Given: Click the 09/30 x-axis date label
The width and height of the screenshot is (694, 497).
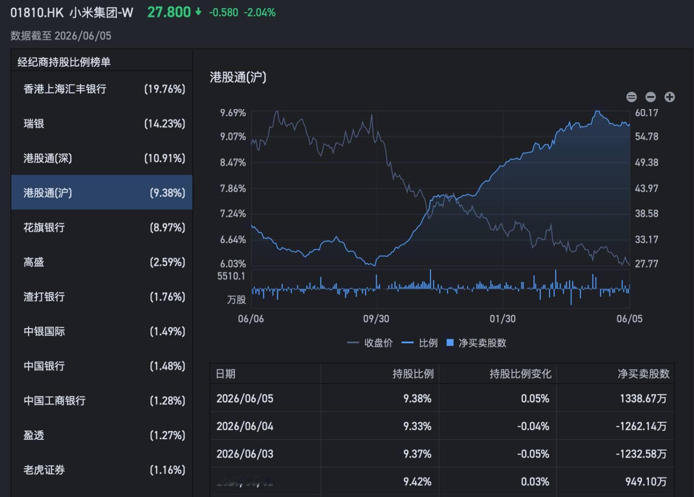Looking at the screenshot, I should [376, 319].
